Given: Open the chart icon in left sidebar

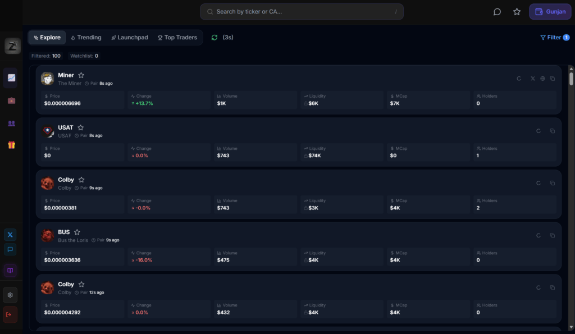Looking at the screenshot, I should pos(11,78).
